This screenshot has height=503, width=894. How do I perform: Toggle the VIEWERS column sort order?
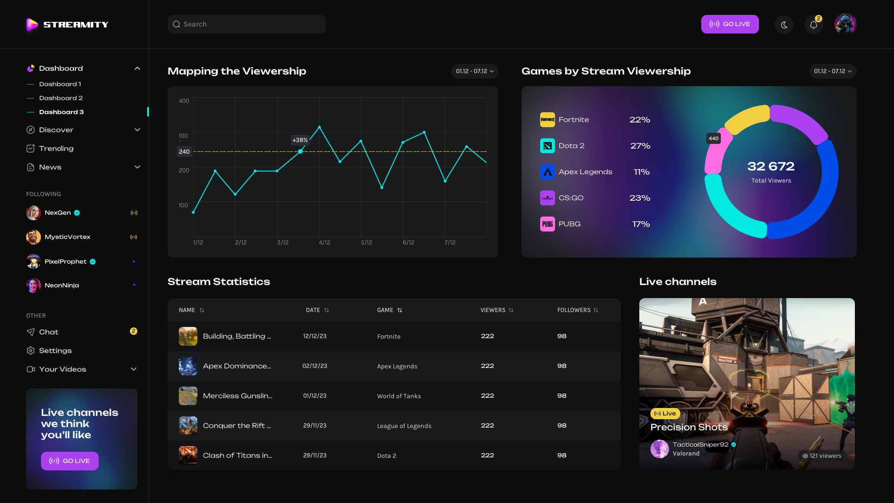[x=511, y=310]
